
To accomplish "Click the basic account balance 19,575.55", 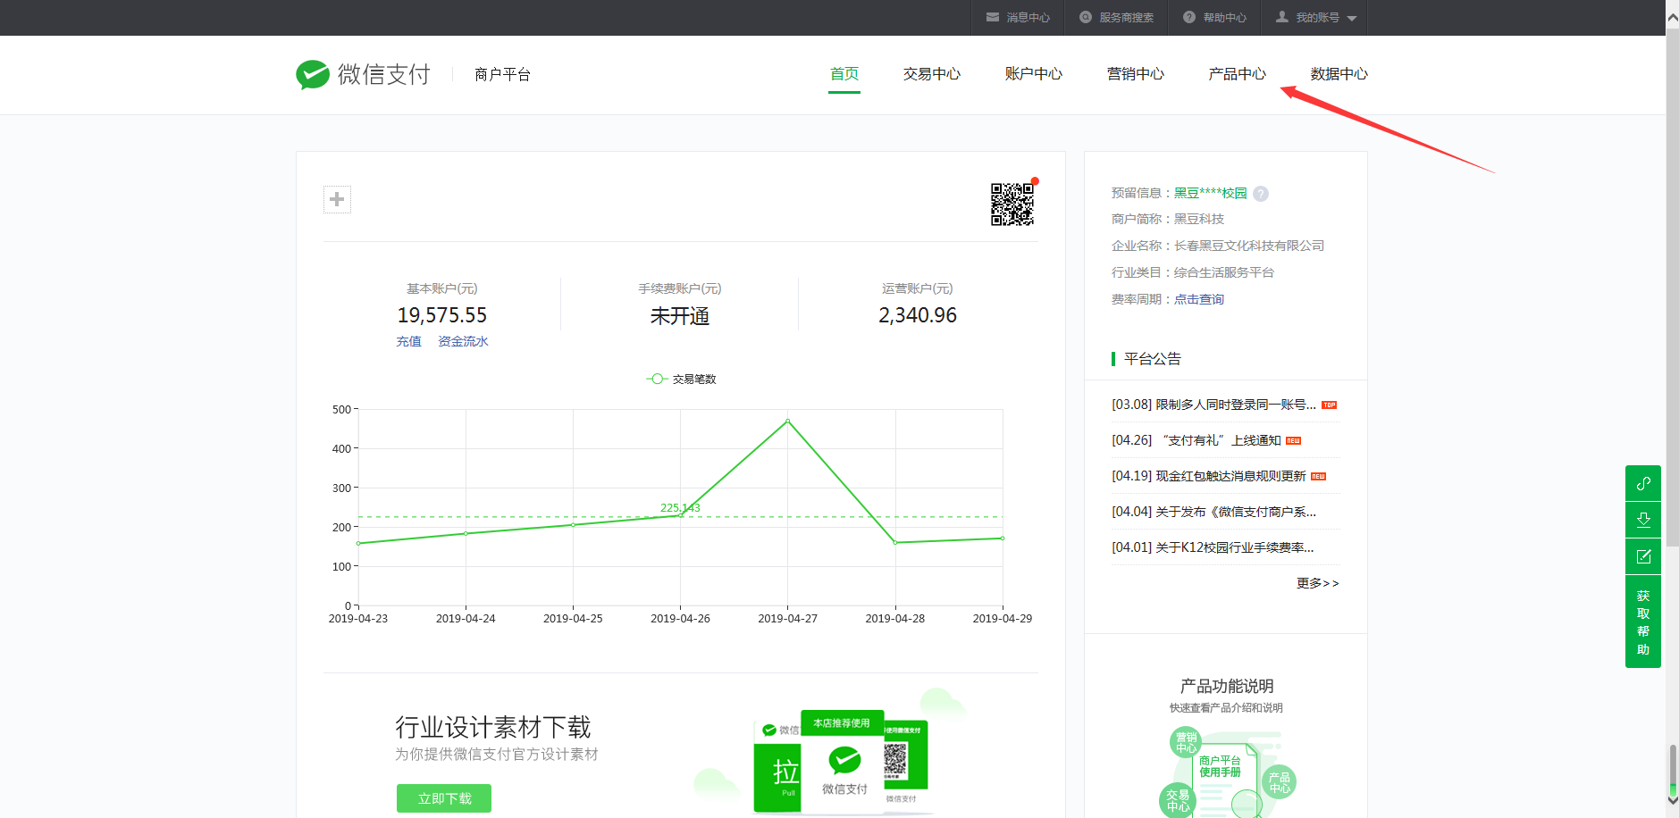I will 442,315.
